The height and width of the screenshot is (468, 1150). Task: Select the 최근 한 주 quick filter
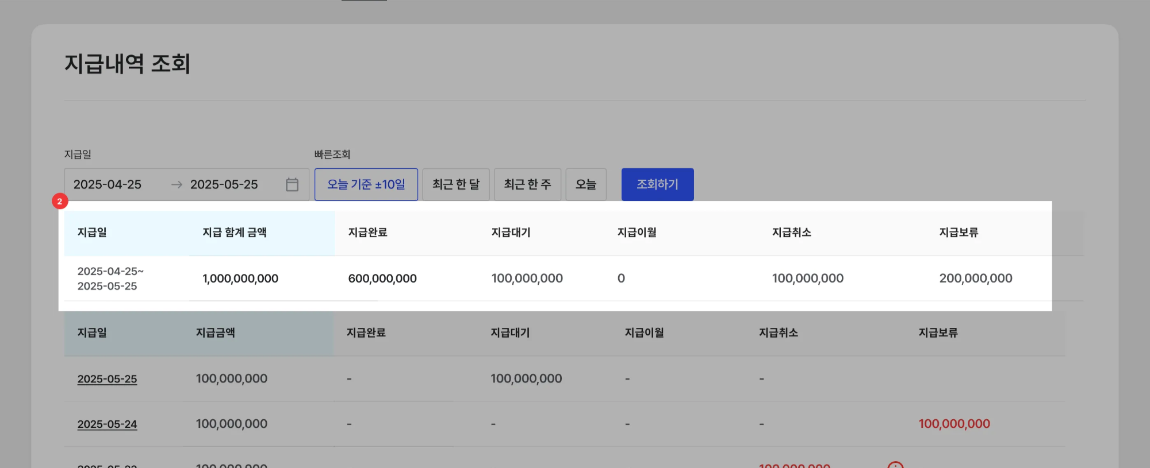pyautogui.click(x=528, y=184)
